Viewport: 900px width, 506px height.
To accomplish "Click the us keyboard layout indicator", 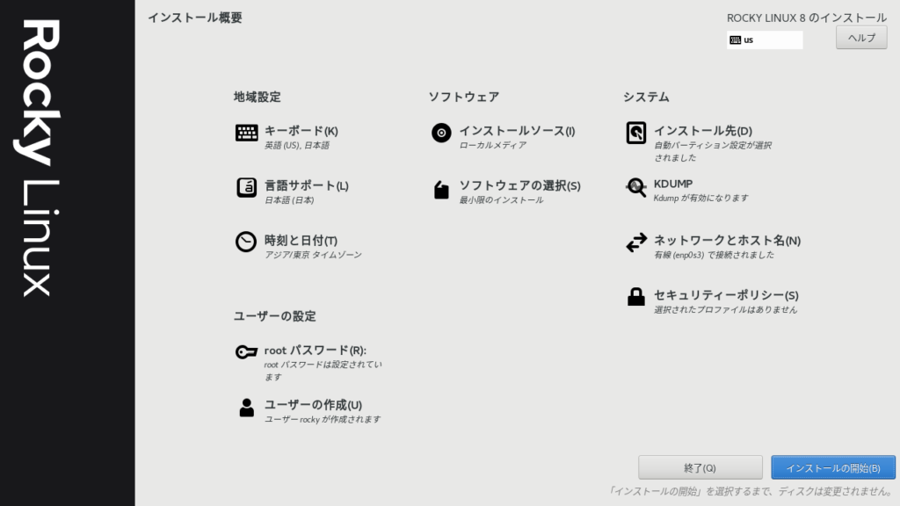I will (764, 40).
